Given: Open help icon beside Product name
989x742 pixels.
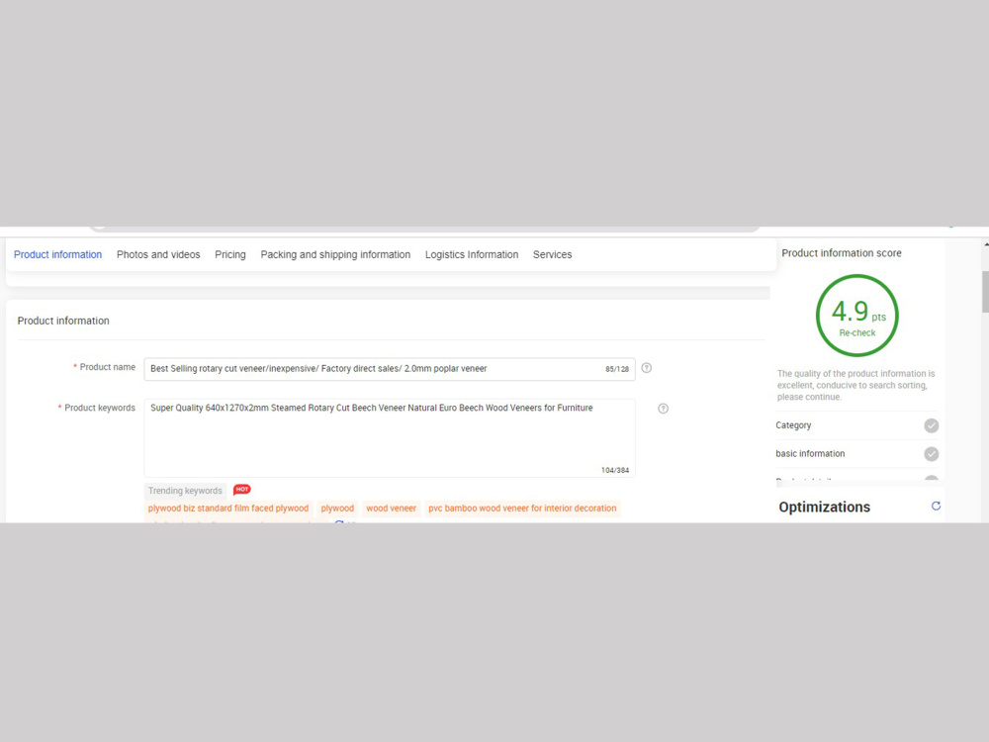Looking at the screenshot, I should [647, 368].
